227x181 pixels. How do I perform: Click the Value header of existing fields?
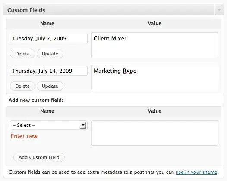154,23
